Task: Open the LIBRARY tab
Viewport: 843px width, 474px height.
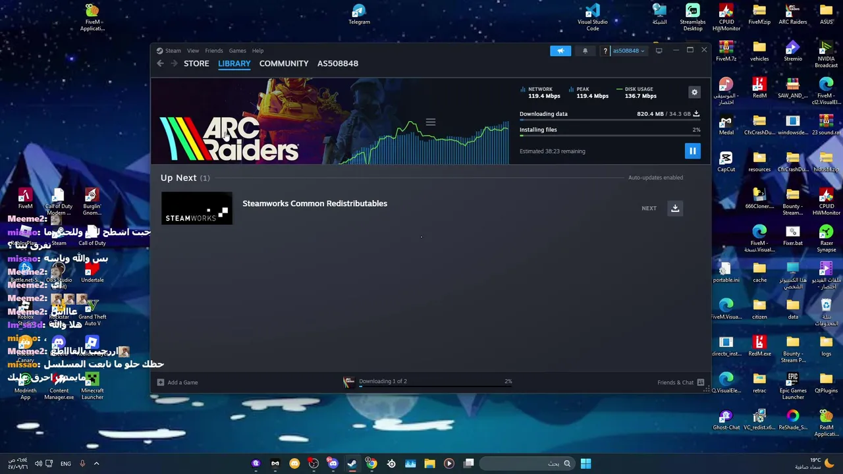Action: 234,63
